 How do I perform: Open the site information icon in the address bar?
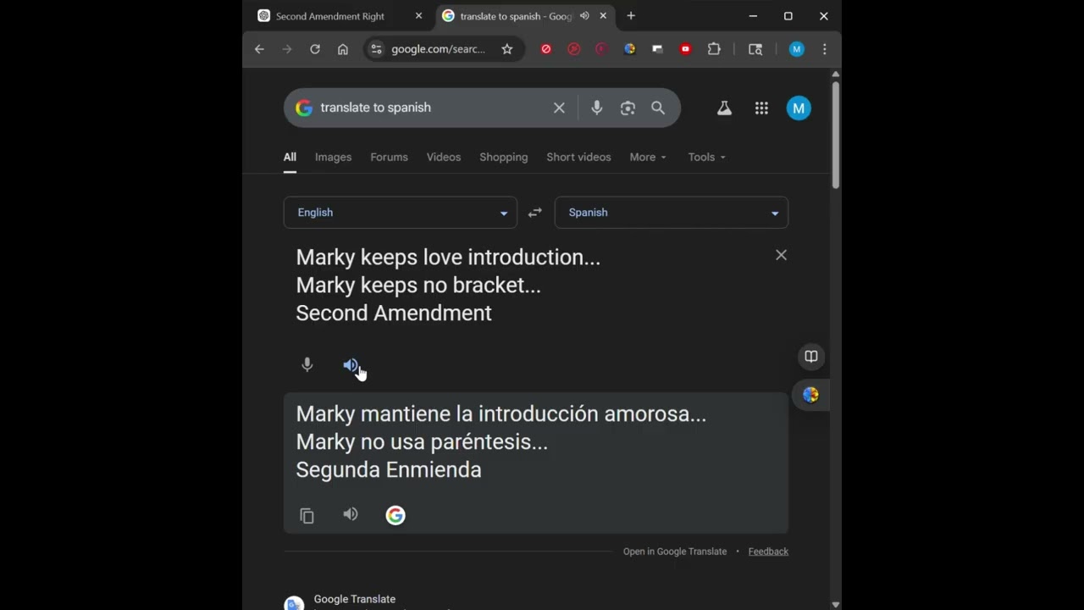(377, 49)
